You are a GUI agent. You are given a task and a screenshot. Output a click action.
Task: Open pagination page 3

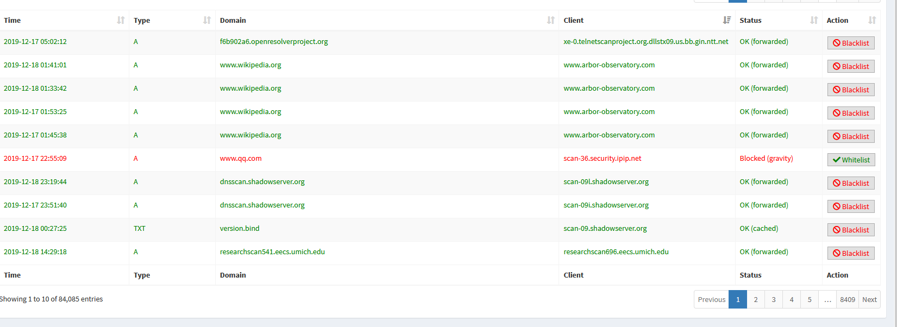point(774,299)
